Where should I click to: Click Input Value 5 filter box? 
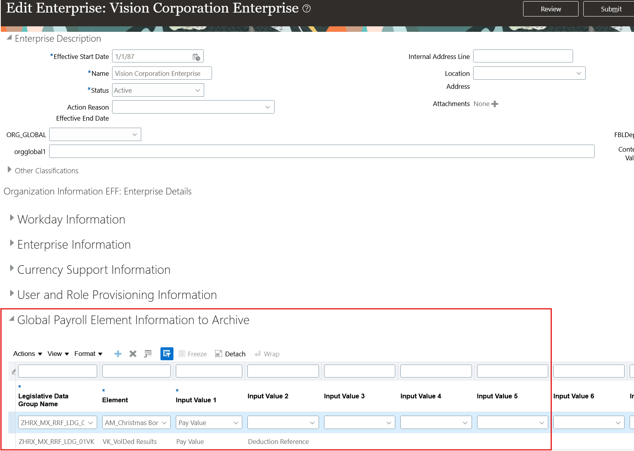pyautogui.click(x=512, y=371)
